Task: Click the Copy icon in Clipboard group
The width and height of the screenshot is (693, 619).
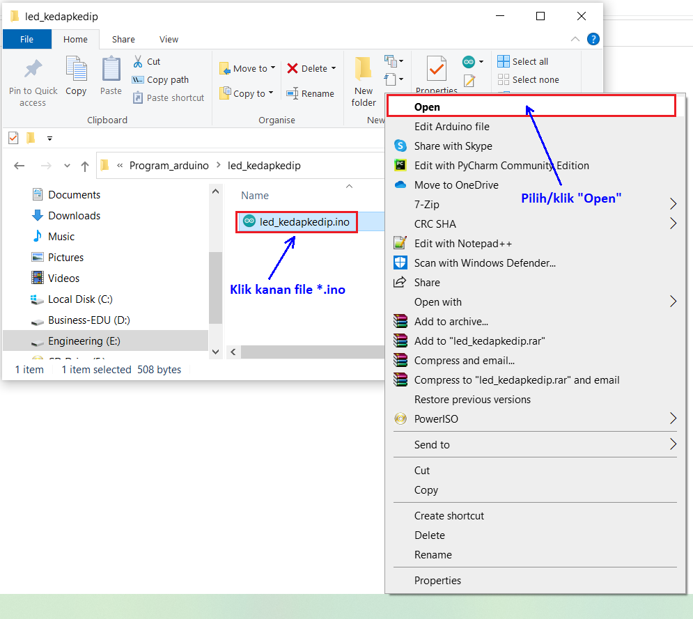Action: (76, 68)
